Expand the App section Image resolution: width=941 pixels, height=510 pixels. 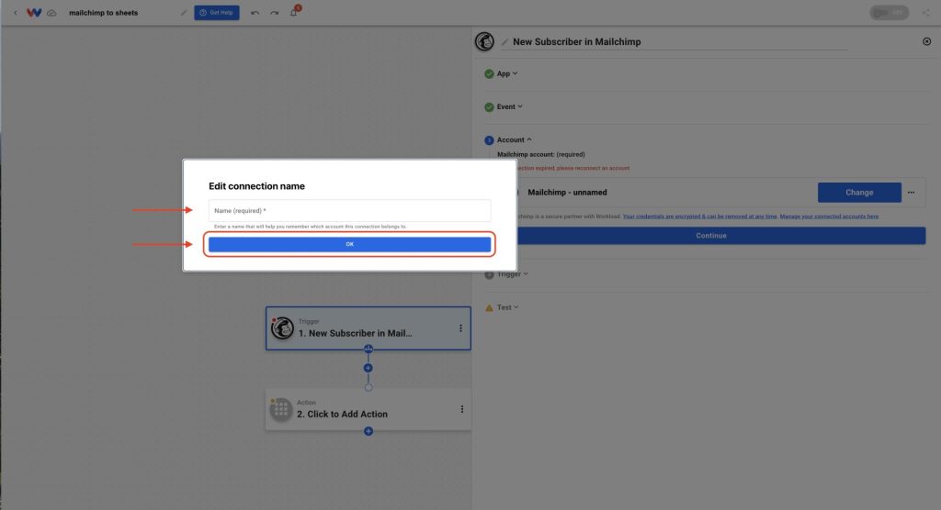[x=507, y=73]
